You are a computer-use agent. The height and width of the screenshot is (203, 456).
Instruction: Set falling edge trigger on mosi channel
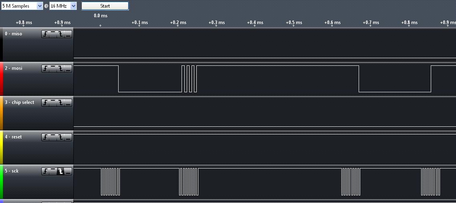click(x=61, y=69)
